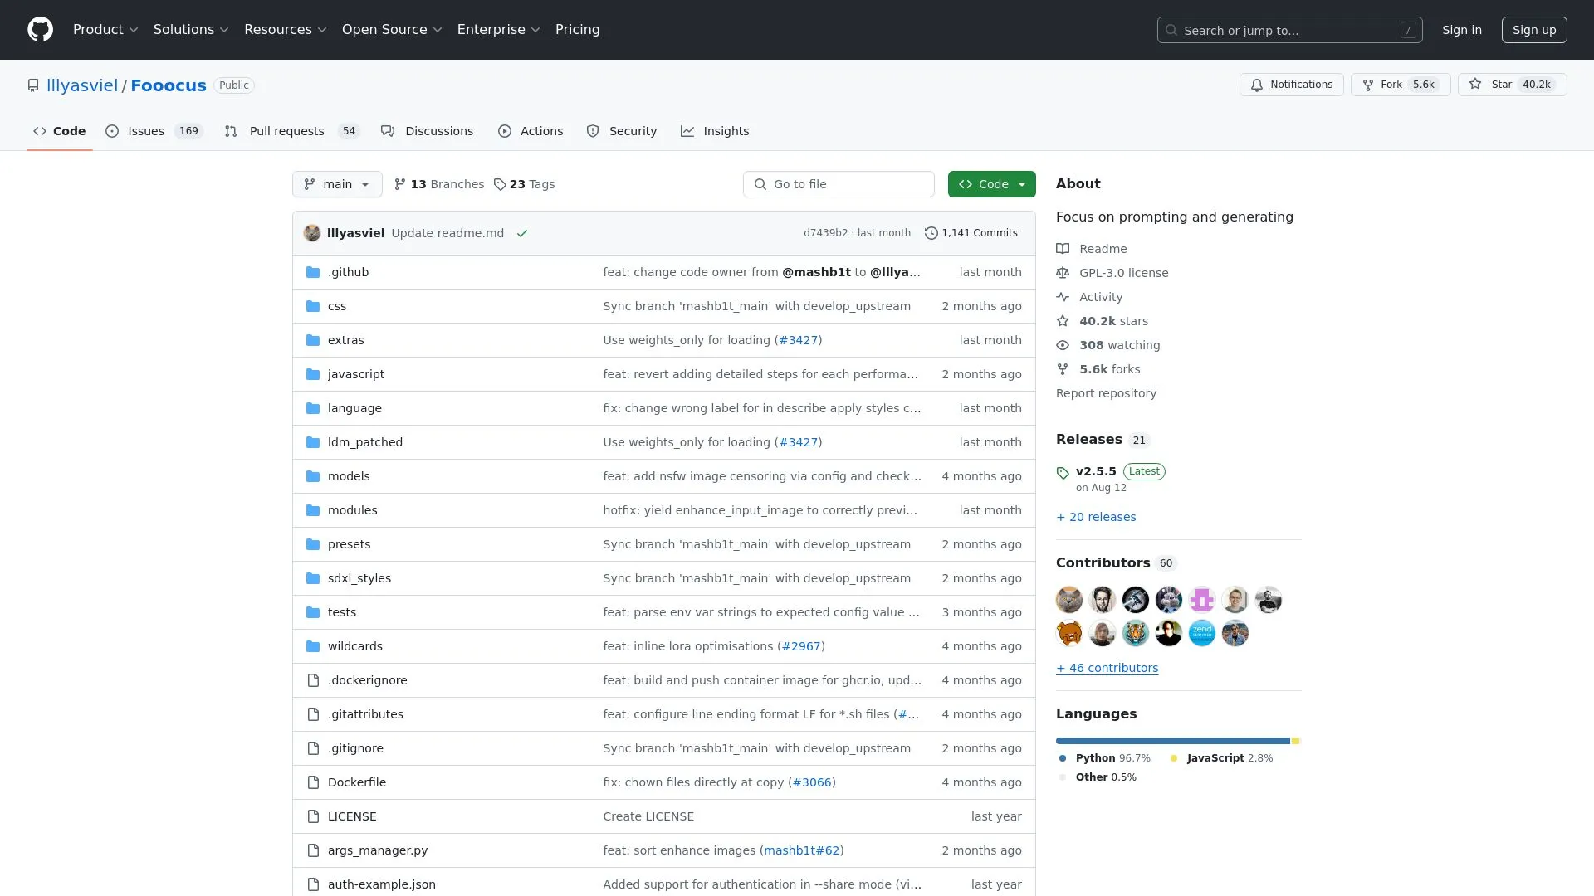
Task: Click the notifications bell icon
Action: [x=1257, y=85]
